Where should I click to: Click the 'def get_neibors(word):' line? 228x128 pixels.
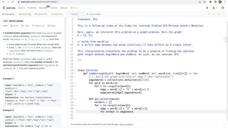(x=104, y=99)
